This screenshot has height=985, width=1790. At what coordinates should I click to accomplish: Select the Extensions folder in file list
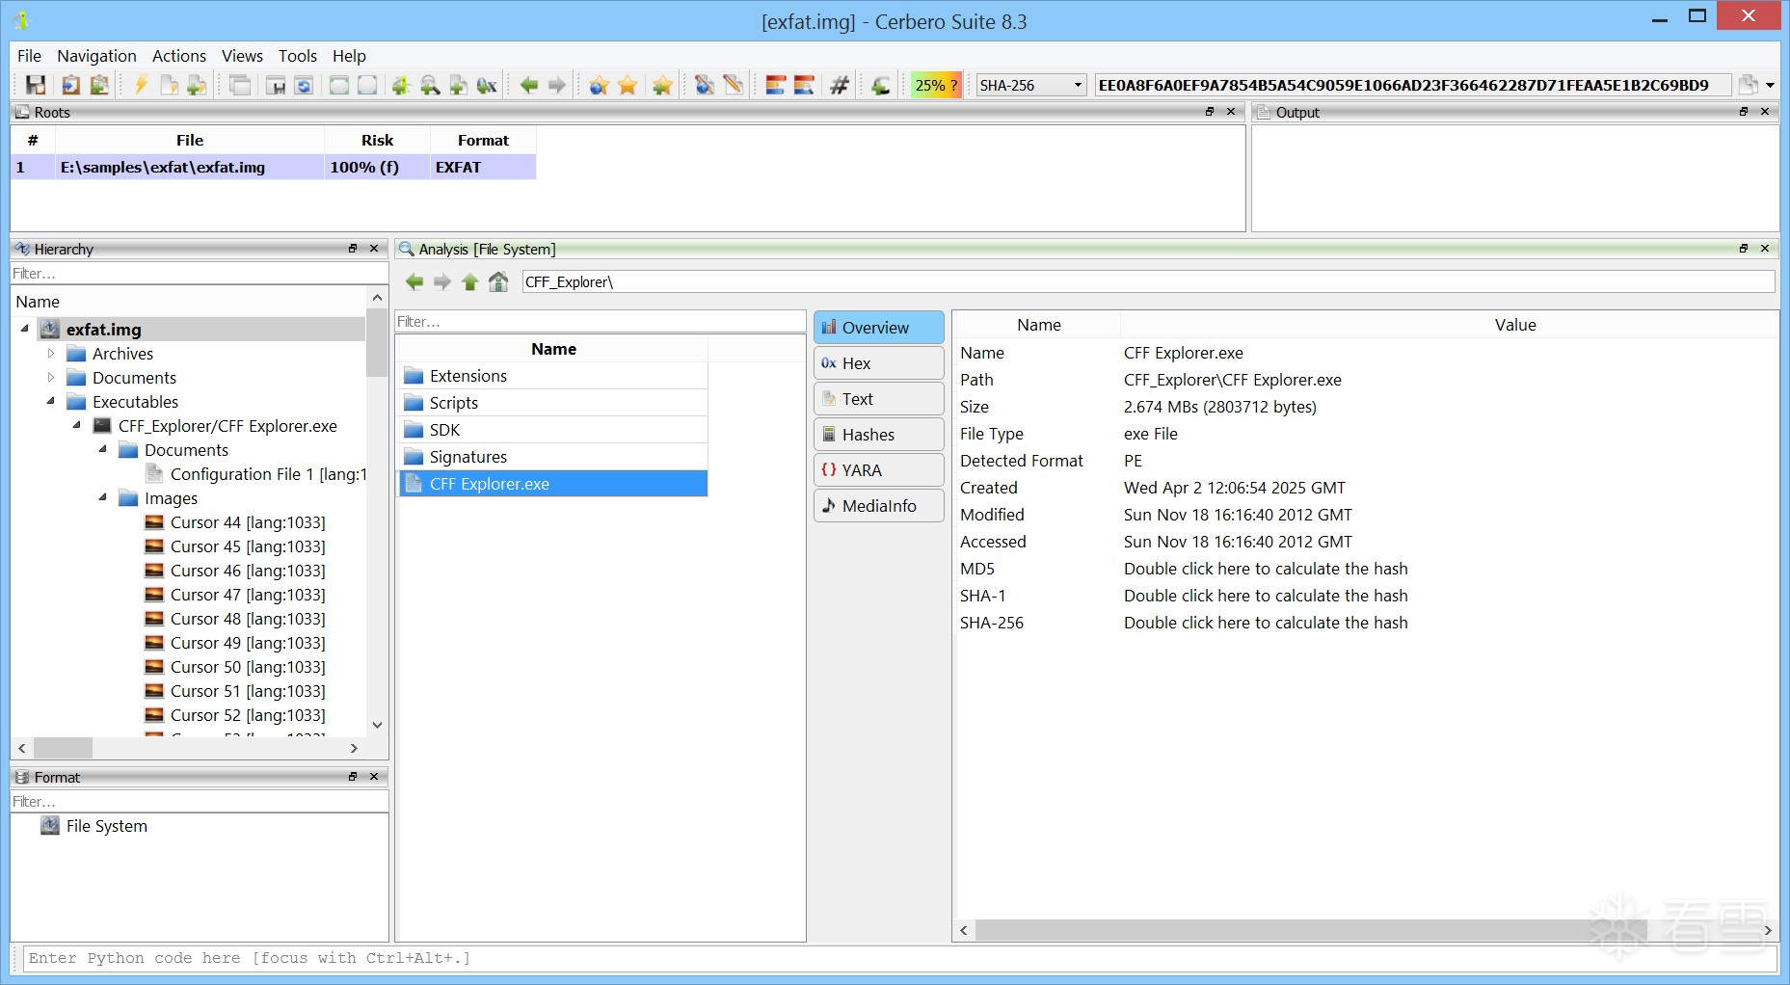[x=553, y=376]
